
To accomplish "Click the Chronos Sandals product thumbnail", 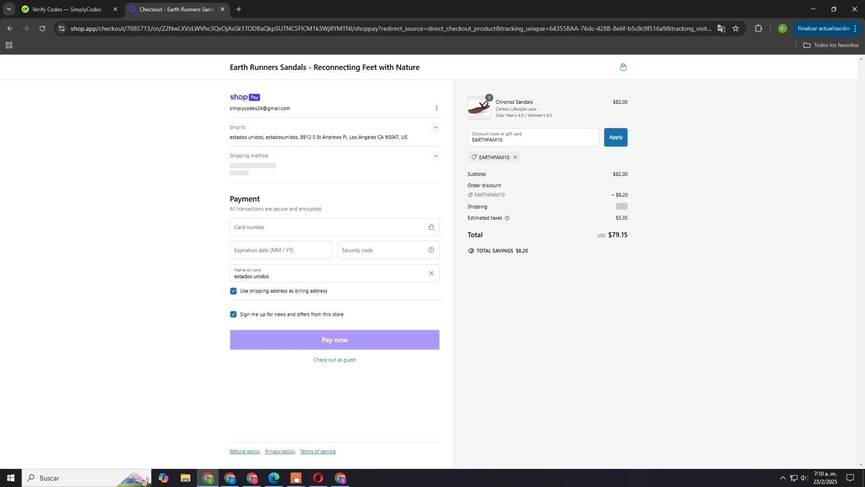I will pos(479,108).
